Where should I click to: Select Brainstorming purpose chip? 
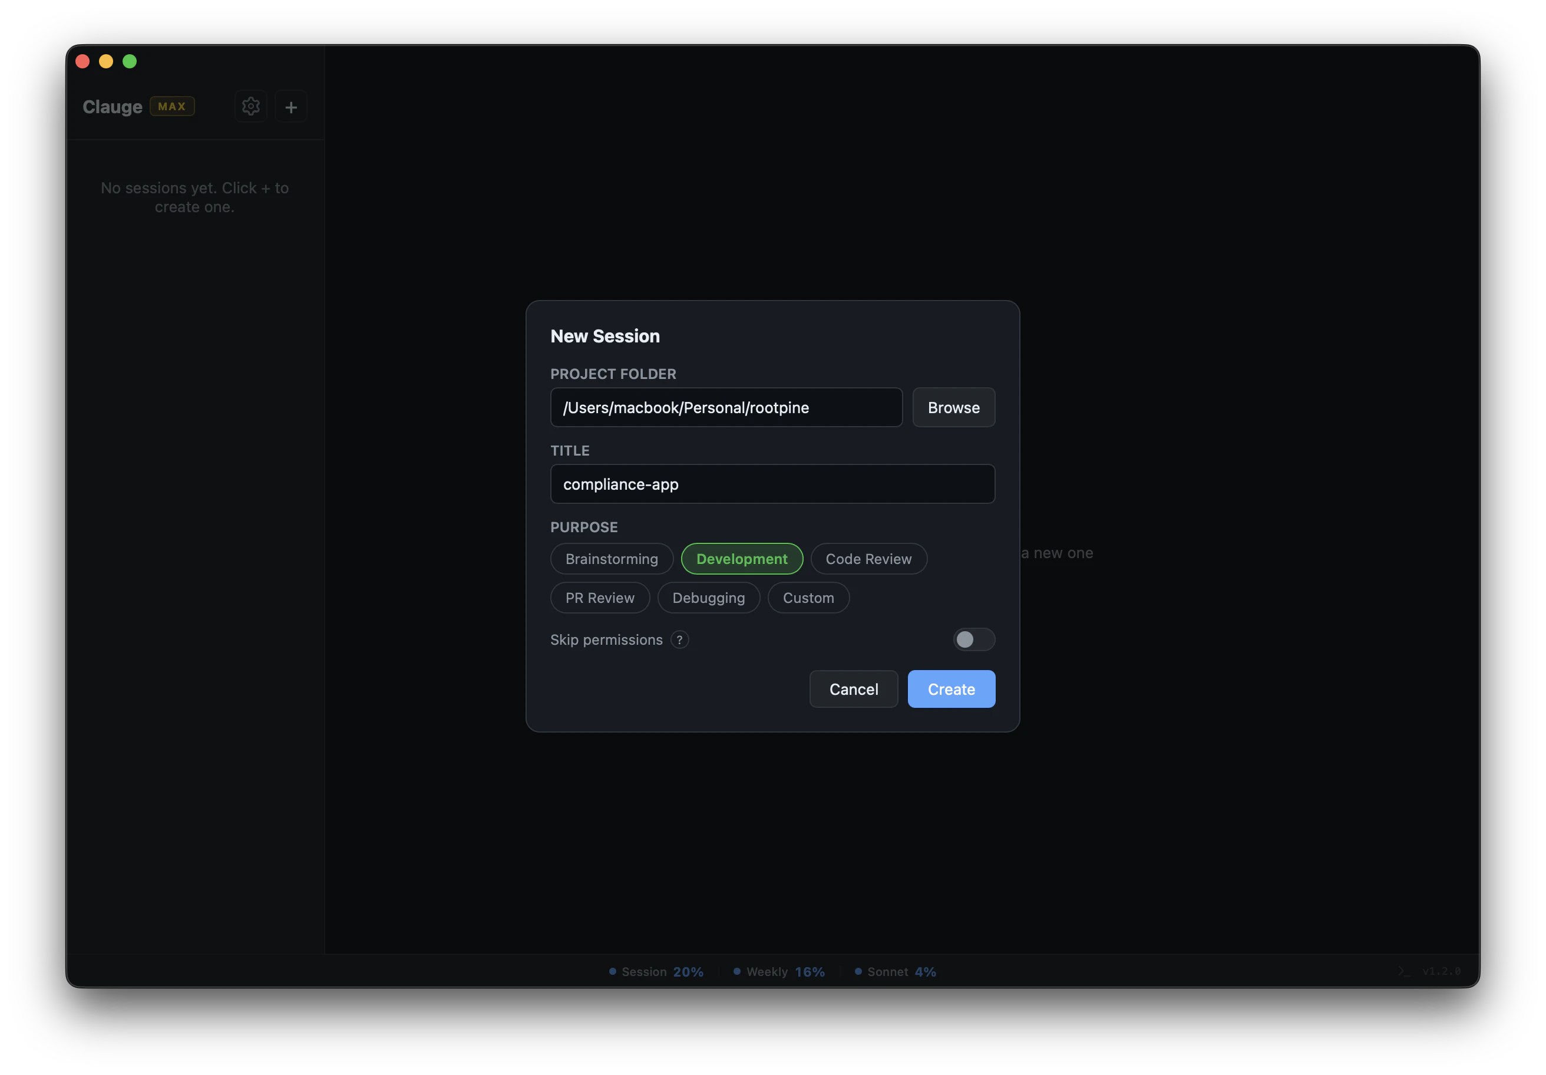point(612,559)
